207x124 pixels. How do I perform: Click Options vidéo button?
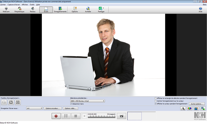pos(70,108)
